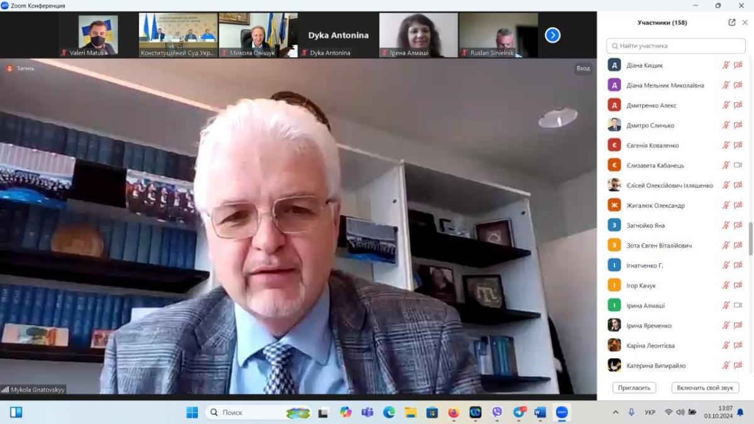Click Zoom app icon in the taskbar

(x=562, y=412)
